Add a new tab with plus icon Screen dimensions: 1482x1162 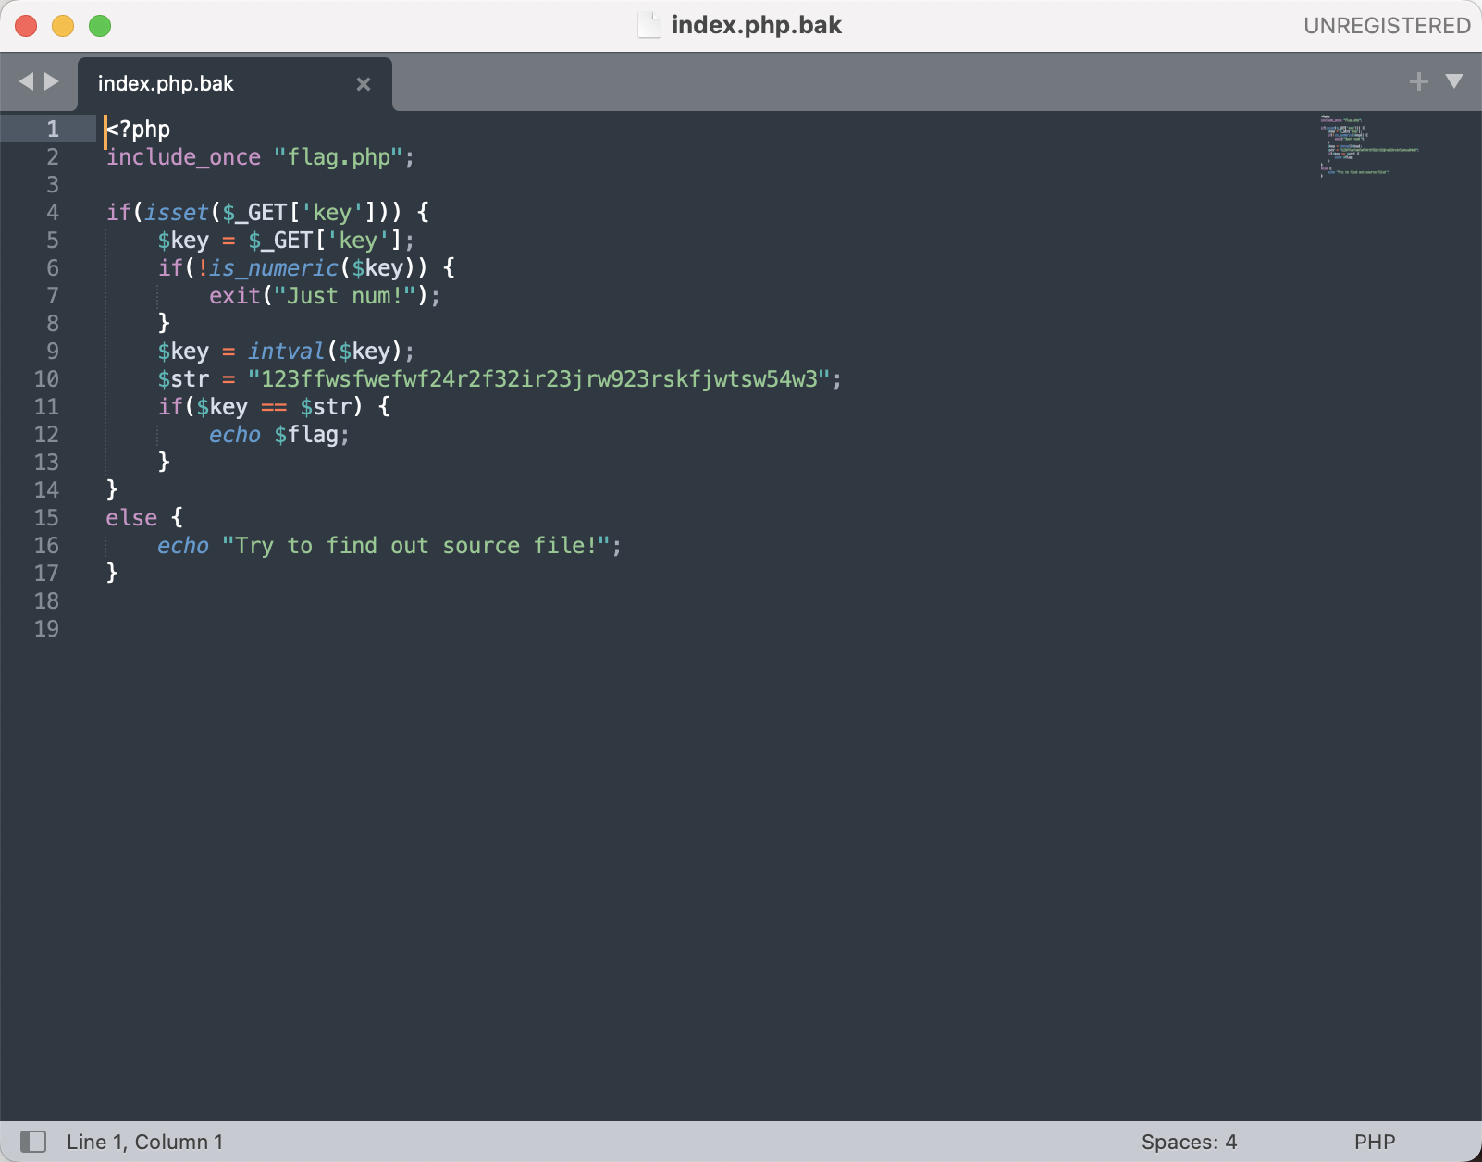click(x=1418, y=81)
